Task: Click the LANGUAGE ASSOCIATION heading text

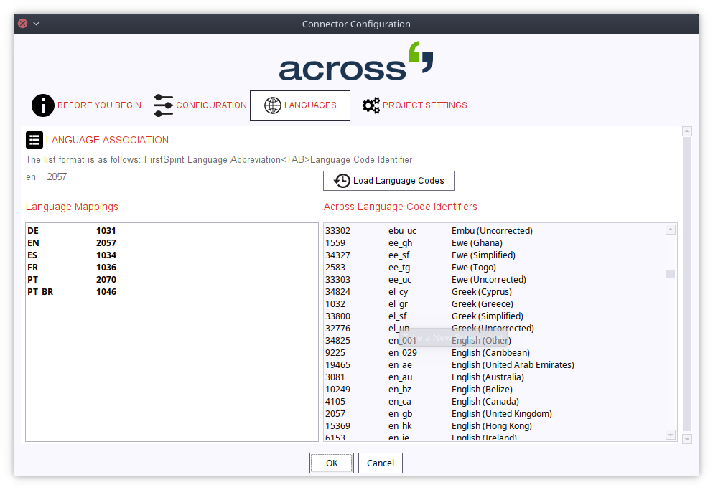Action: (x=107, y=140)
